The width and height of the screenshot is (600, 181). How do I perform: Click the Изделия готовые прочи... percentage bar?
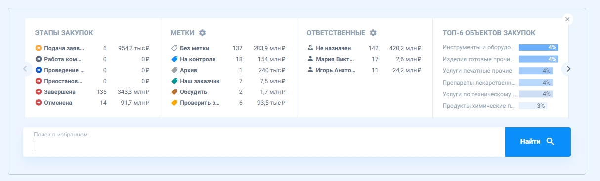[x=539, y=59]
